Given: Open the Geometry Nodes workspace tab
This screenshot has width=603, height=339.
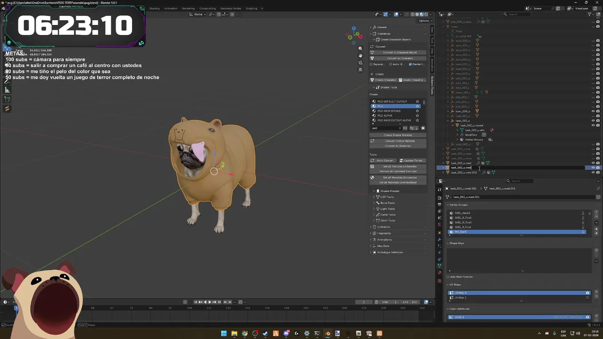Looking at the screenshot, I should [x=230, y=8].
